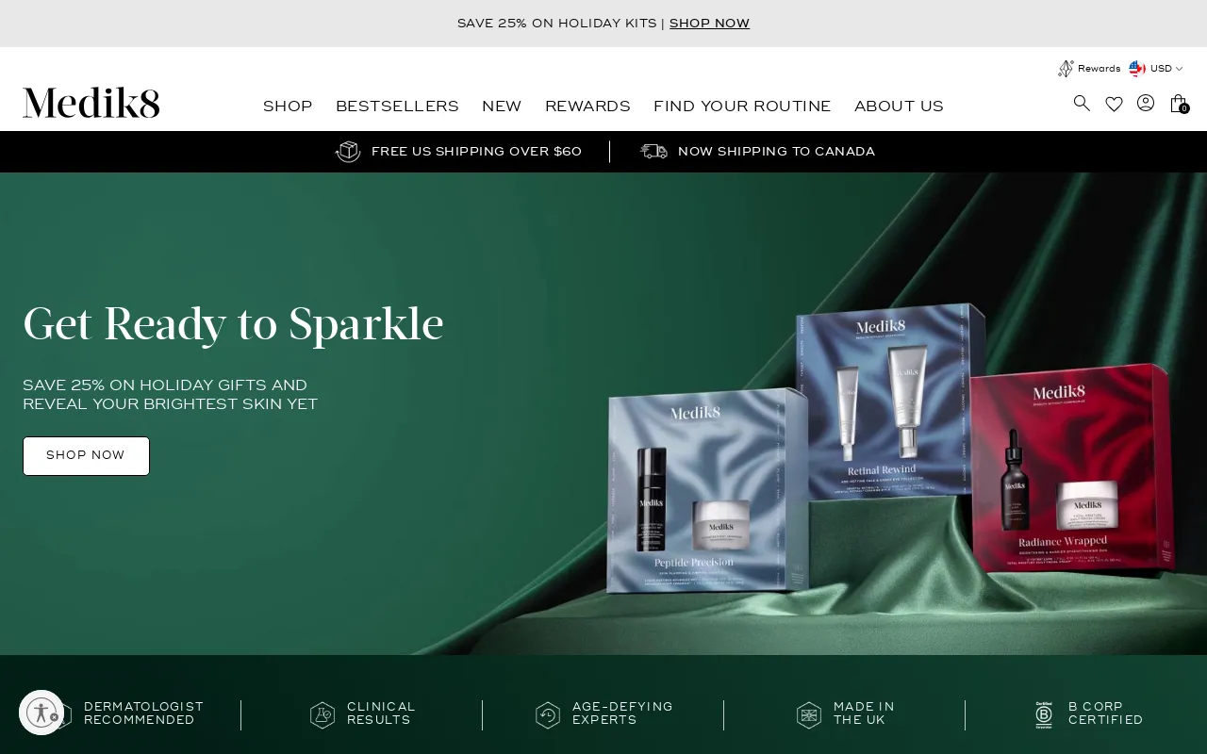Open the accessibility widget icon

tap(41, 713)
